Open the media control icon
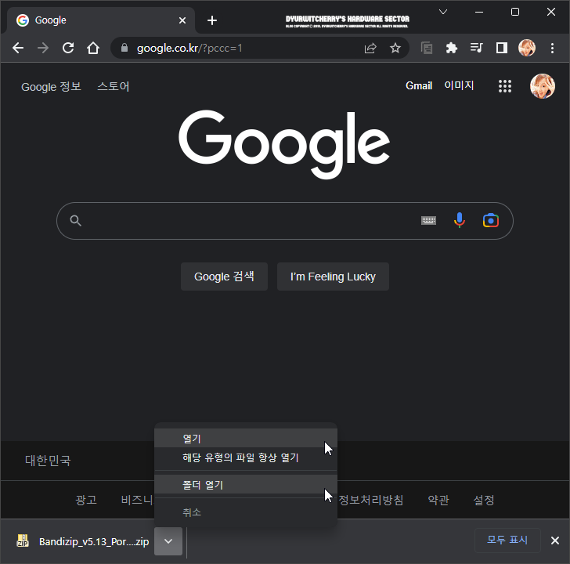Viewport: 570px width, 564px height. tap(477, 48)
